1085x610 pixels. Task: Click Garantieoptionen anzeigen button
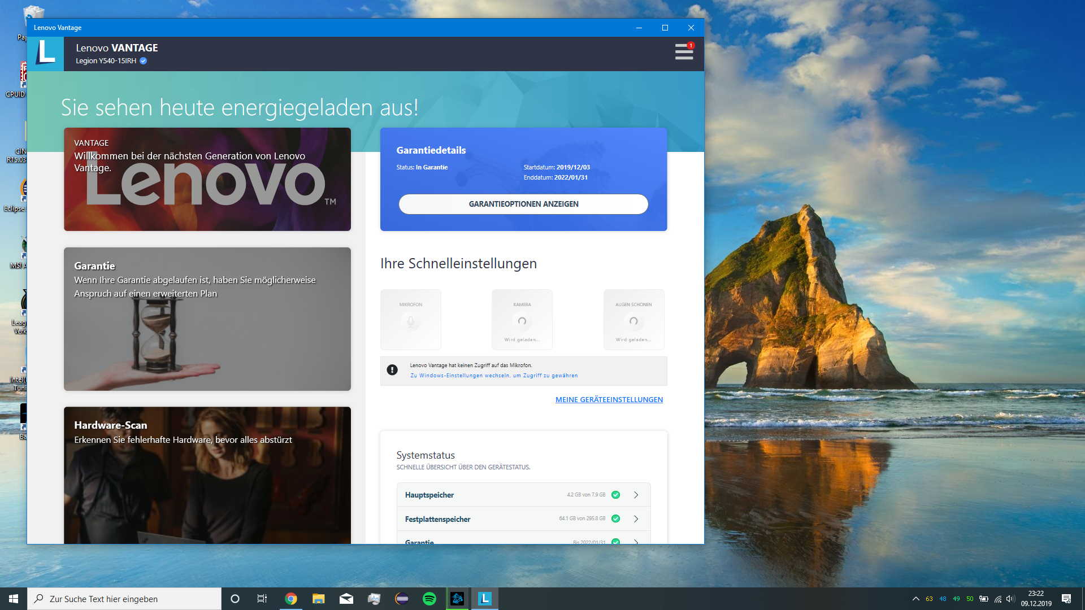(523, 204)
